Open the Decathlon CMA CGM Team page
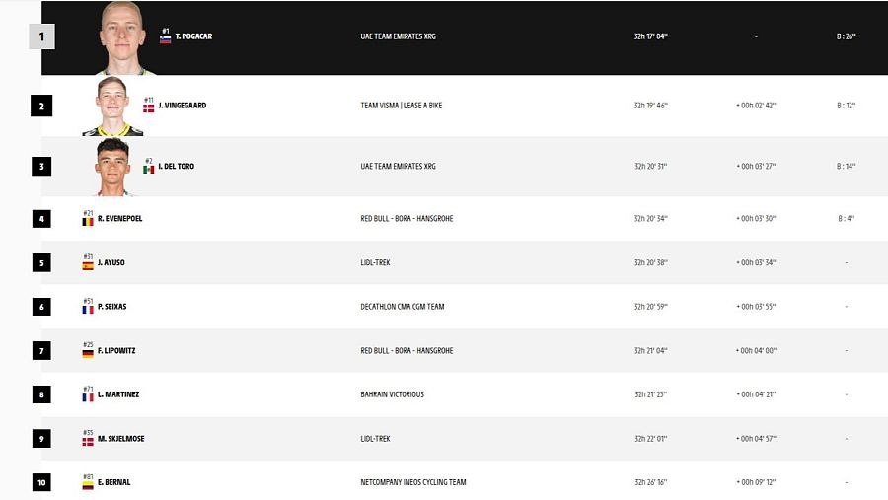Viewport: 888px width, 500px height. click(403, 307)
